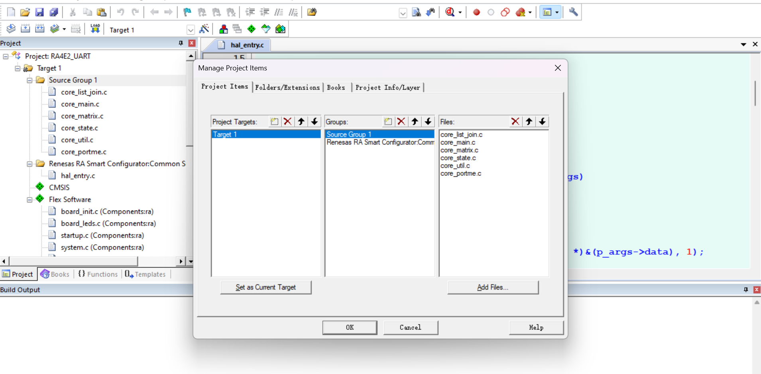Build target files icon
The image size is (761, 374).
(25, 29)
